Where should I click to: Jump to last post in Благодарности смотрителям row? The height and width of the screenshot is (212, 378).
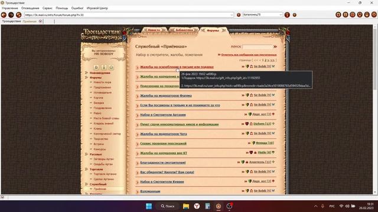point(239,163)
